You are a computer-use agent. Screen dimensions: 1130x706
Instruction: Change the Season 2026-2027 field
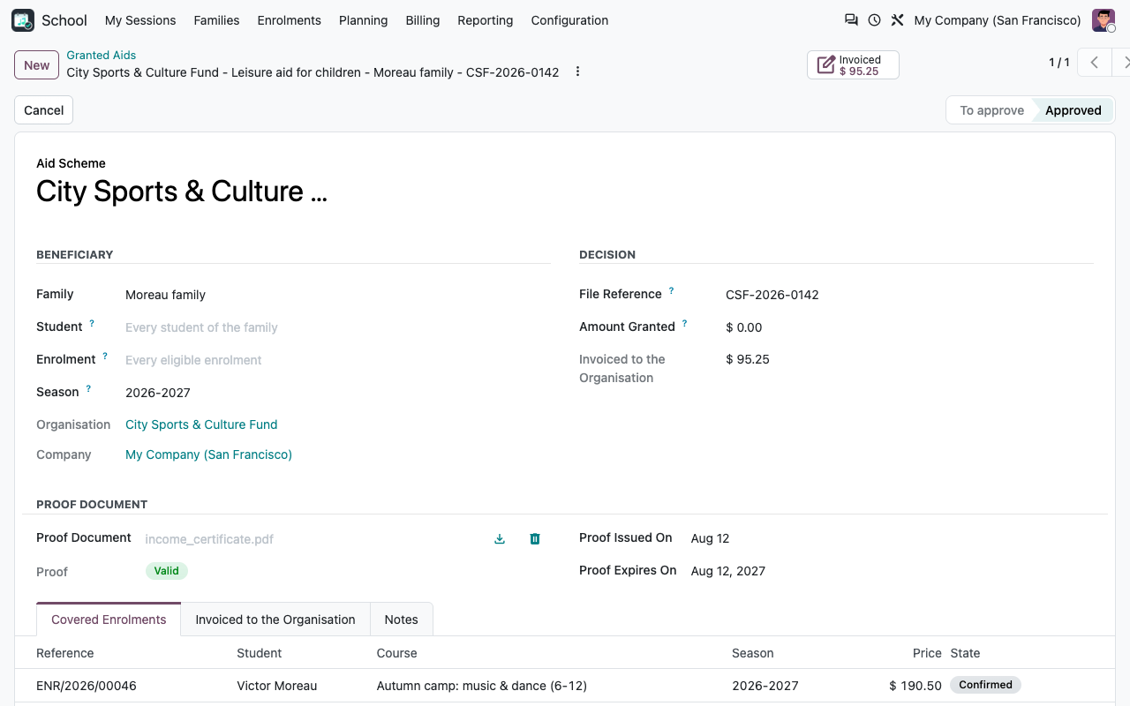[x=337, y=393]
